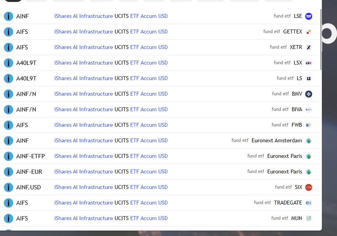
Task: Click the FWB exchange logo
Action: [309, 125]
